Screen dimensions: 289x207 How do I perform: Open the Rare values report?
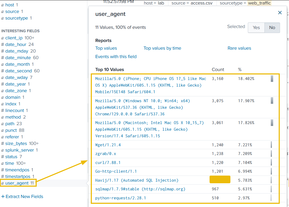point(239,48)
